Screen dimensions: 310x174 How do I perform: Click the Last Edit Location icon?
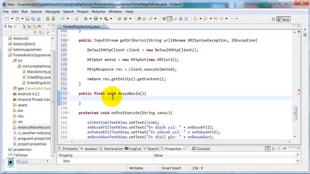click(x=216, y=19)
